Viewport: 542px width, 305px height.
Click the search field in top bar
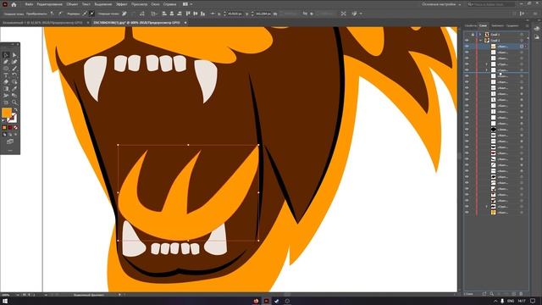(490, 4)
